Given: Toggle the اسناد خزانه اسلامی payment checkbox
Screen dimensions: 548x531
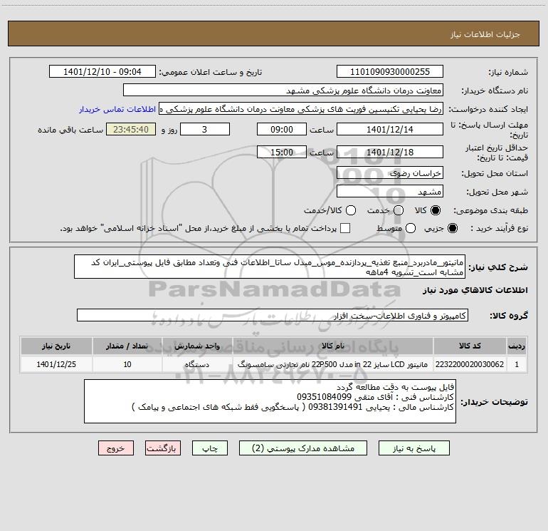Looking at the screenshot, I should point(345,228).
